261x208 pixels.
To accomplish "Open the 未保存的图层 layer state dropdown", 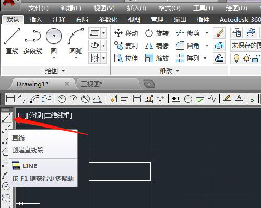I will [x=246, y=45].
